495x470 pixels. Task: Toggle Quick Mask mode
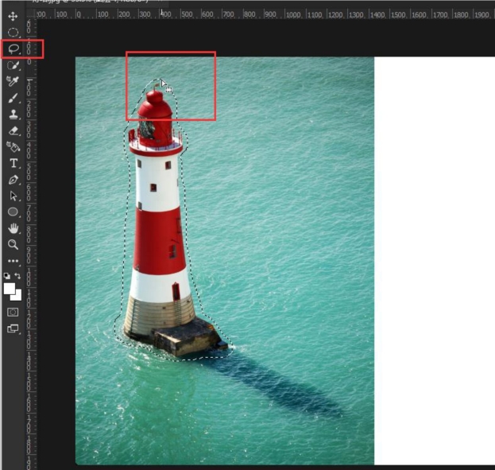click(x=13, y=313)
